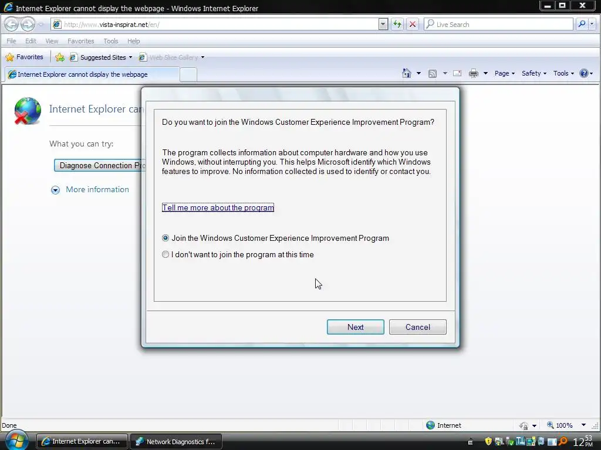Click the browser Back arrow button

click(x=12, y=25)
